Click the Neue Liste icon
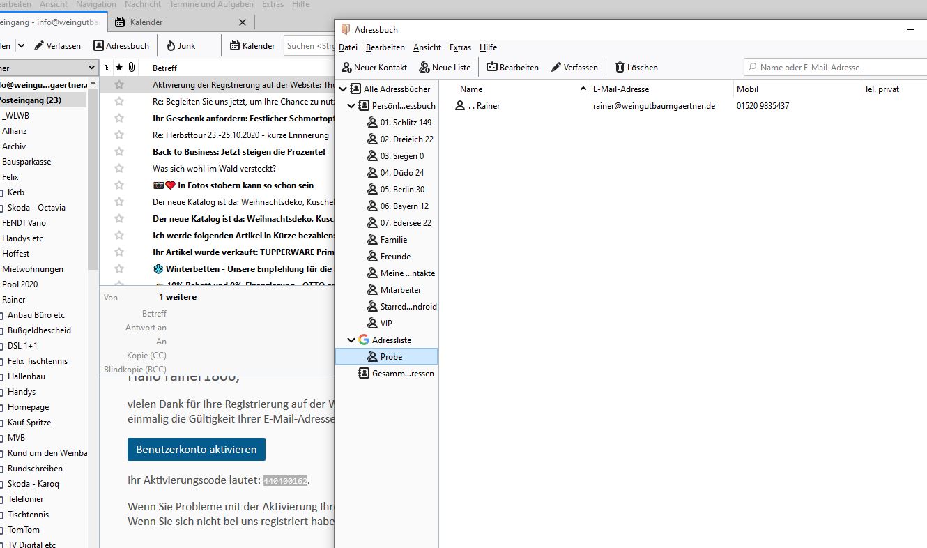 424,68
